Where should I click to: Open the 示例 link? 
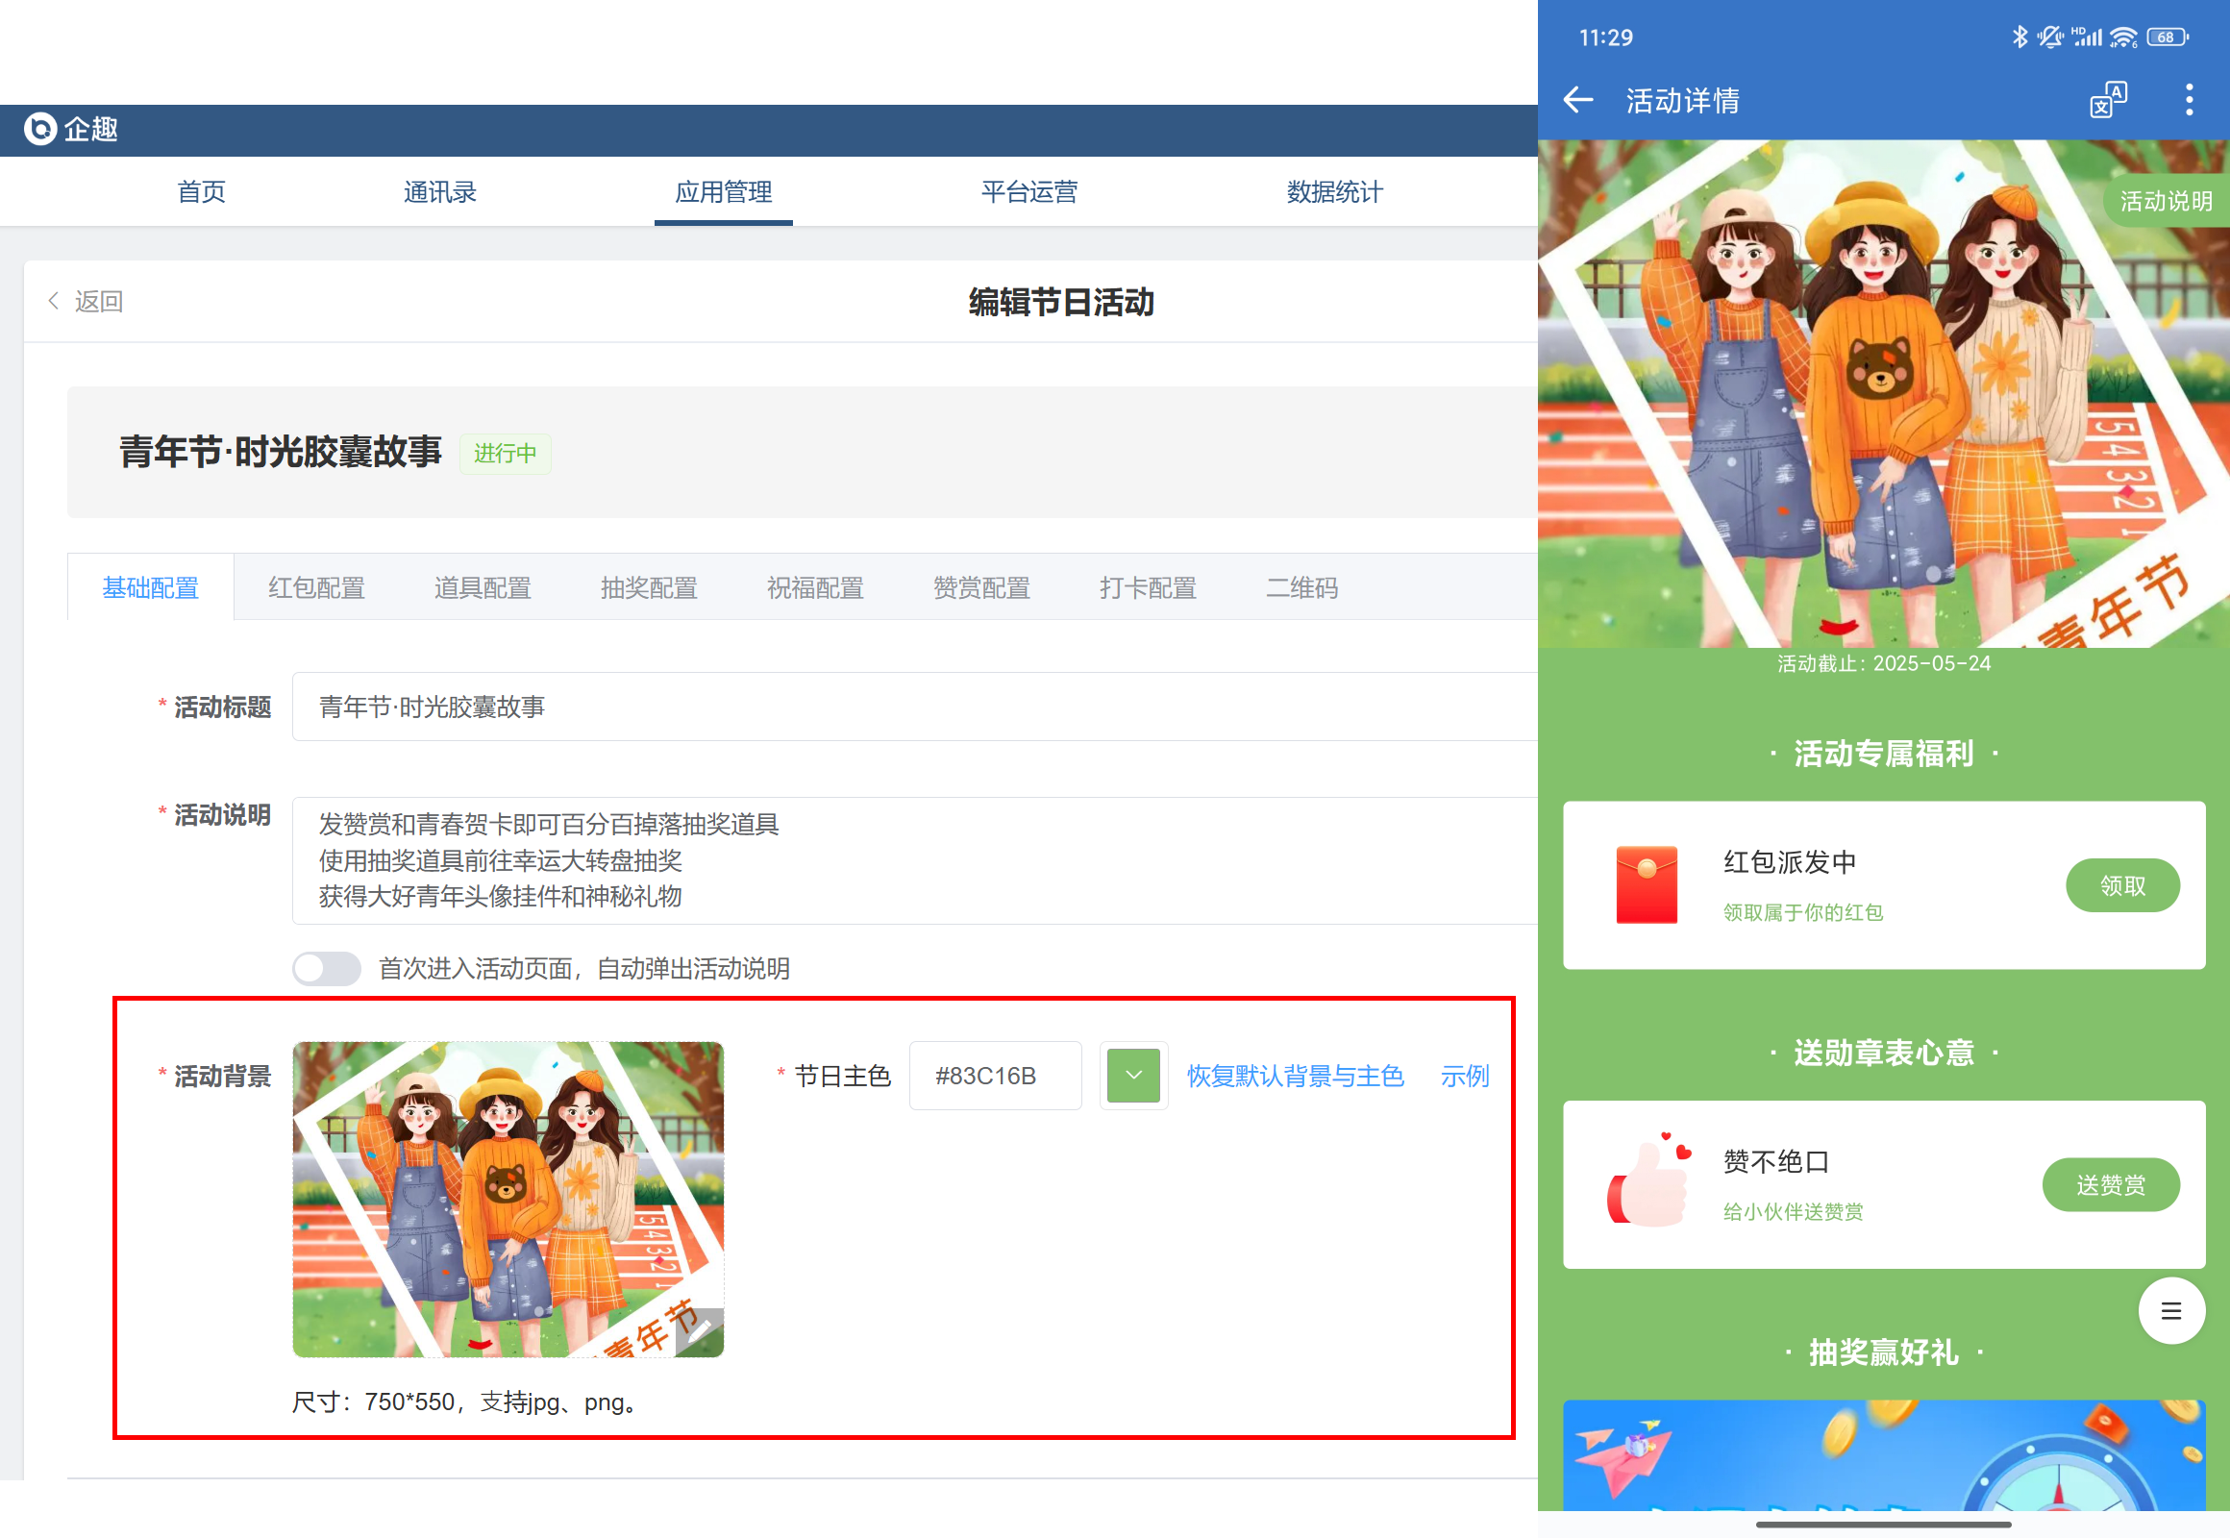[x=1464, y=1076]
